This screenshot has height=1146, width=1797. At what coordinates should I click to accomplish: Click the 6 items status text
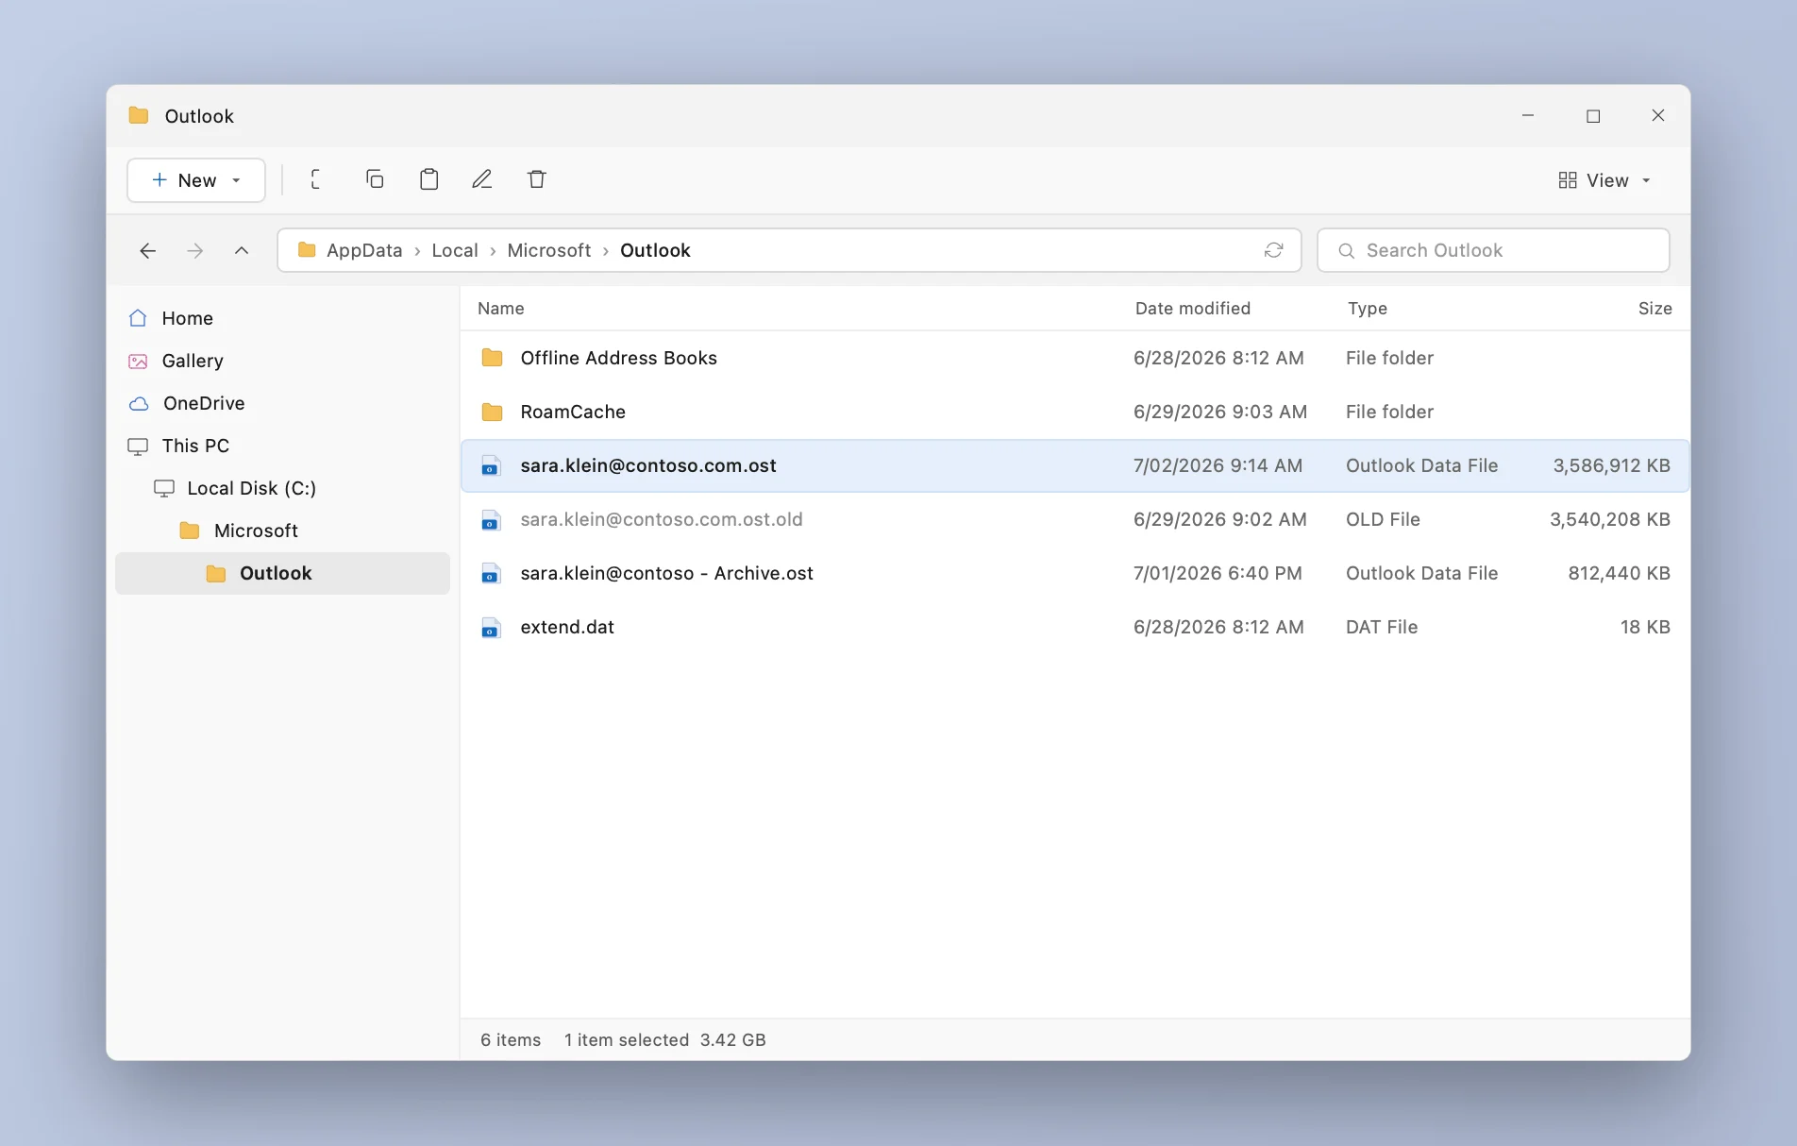[x=511, y=1039]
